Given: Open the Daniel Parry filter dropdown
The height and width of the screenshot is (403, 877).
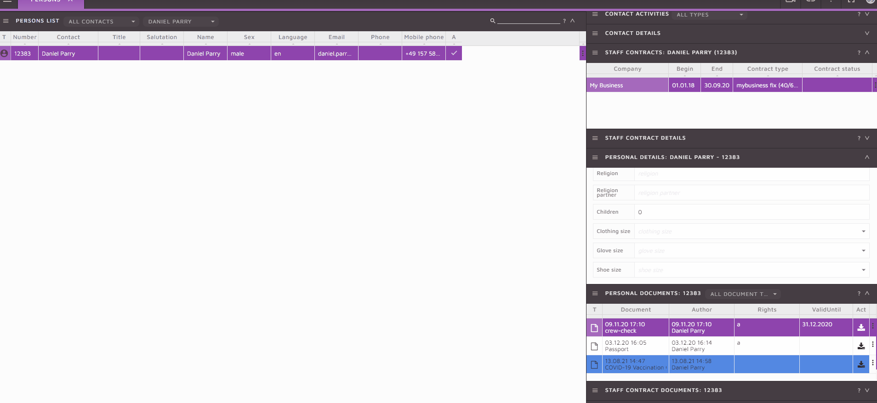Looking at the screenshot, I should pyautogui.click(x=181, y=22).
